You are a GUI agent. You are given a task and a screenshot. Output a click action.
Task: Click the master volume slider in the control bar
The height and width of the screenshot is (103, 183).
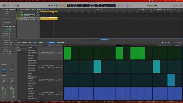(x=152, y=6)
